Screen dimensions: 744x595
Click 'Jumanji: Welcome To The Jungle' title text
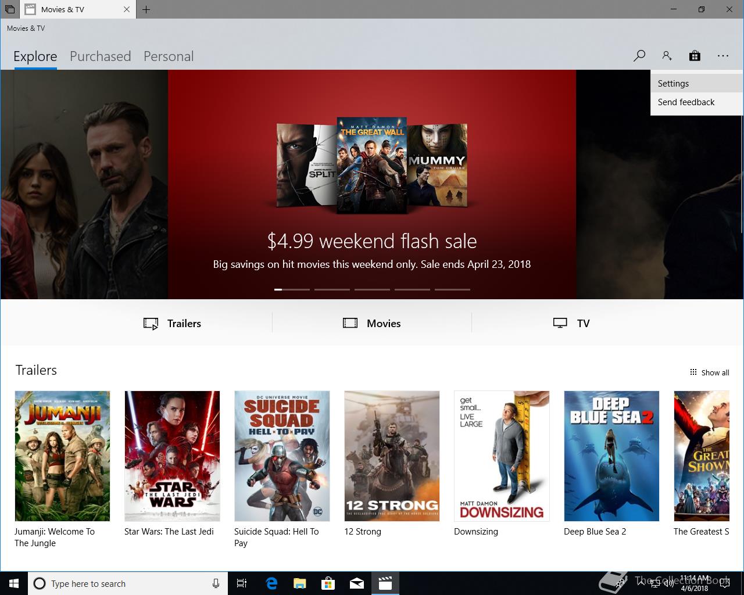[55, 537]
